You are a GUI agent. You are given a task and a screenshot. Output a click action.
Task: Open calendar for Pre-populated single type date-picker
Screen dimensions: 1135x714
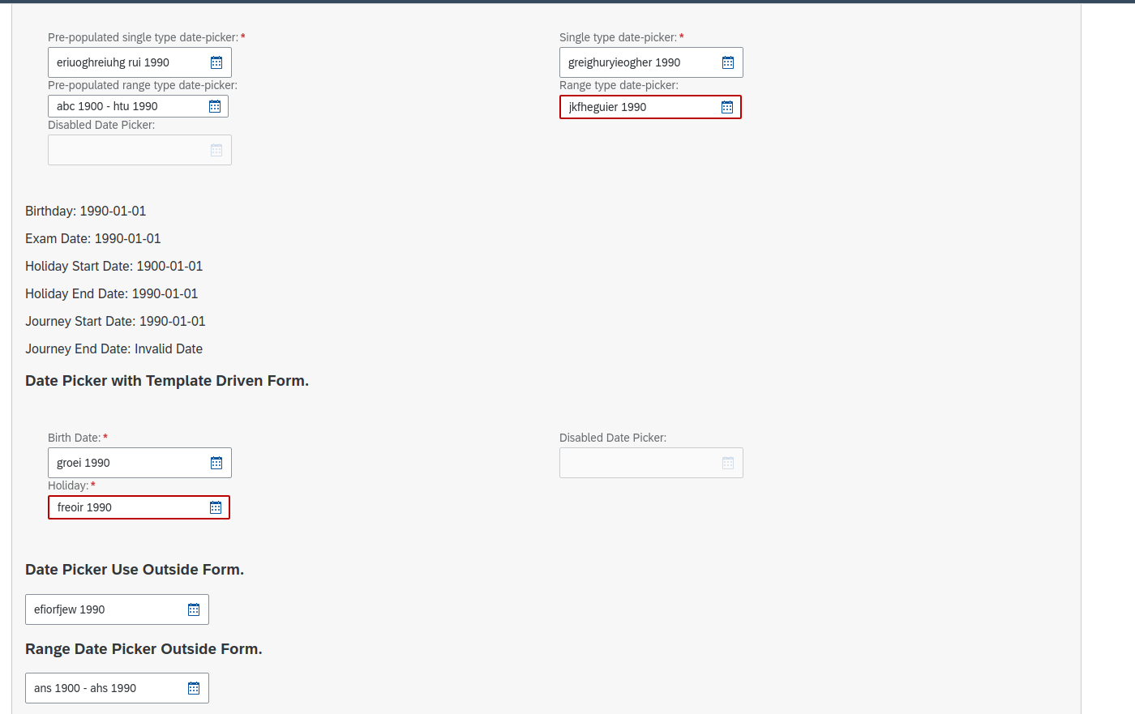[216, 62]
